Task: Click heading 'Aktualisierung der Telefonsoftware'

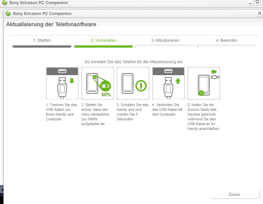Action: click(51, 24)
